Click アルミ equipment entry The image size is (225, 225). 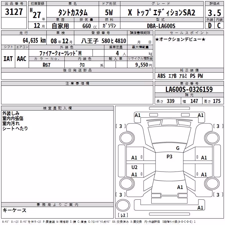click(x=183, y=76)
